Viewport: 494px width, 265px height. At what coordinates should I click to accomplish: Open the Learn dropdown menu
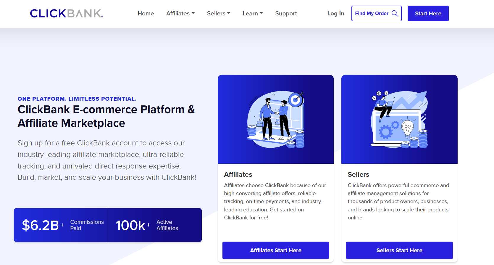(x=252, y=14)
